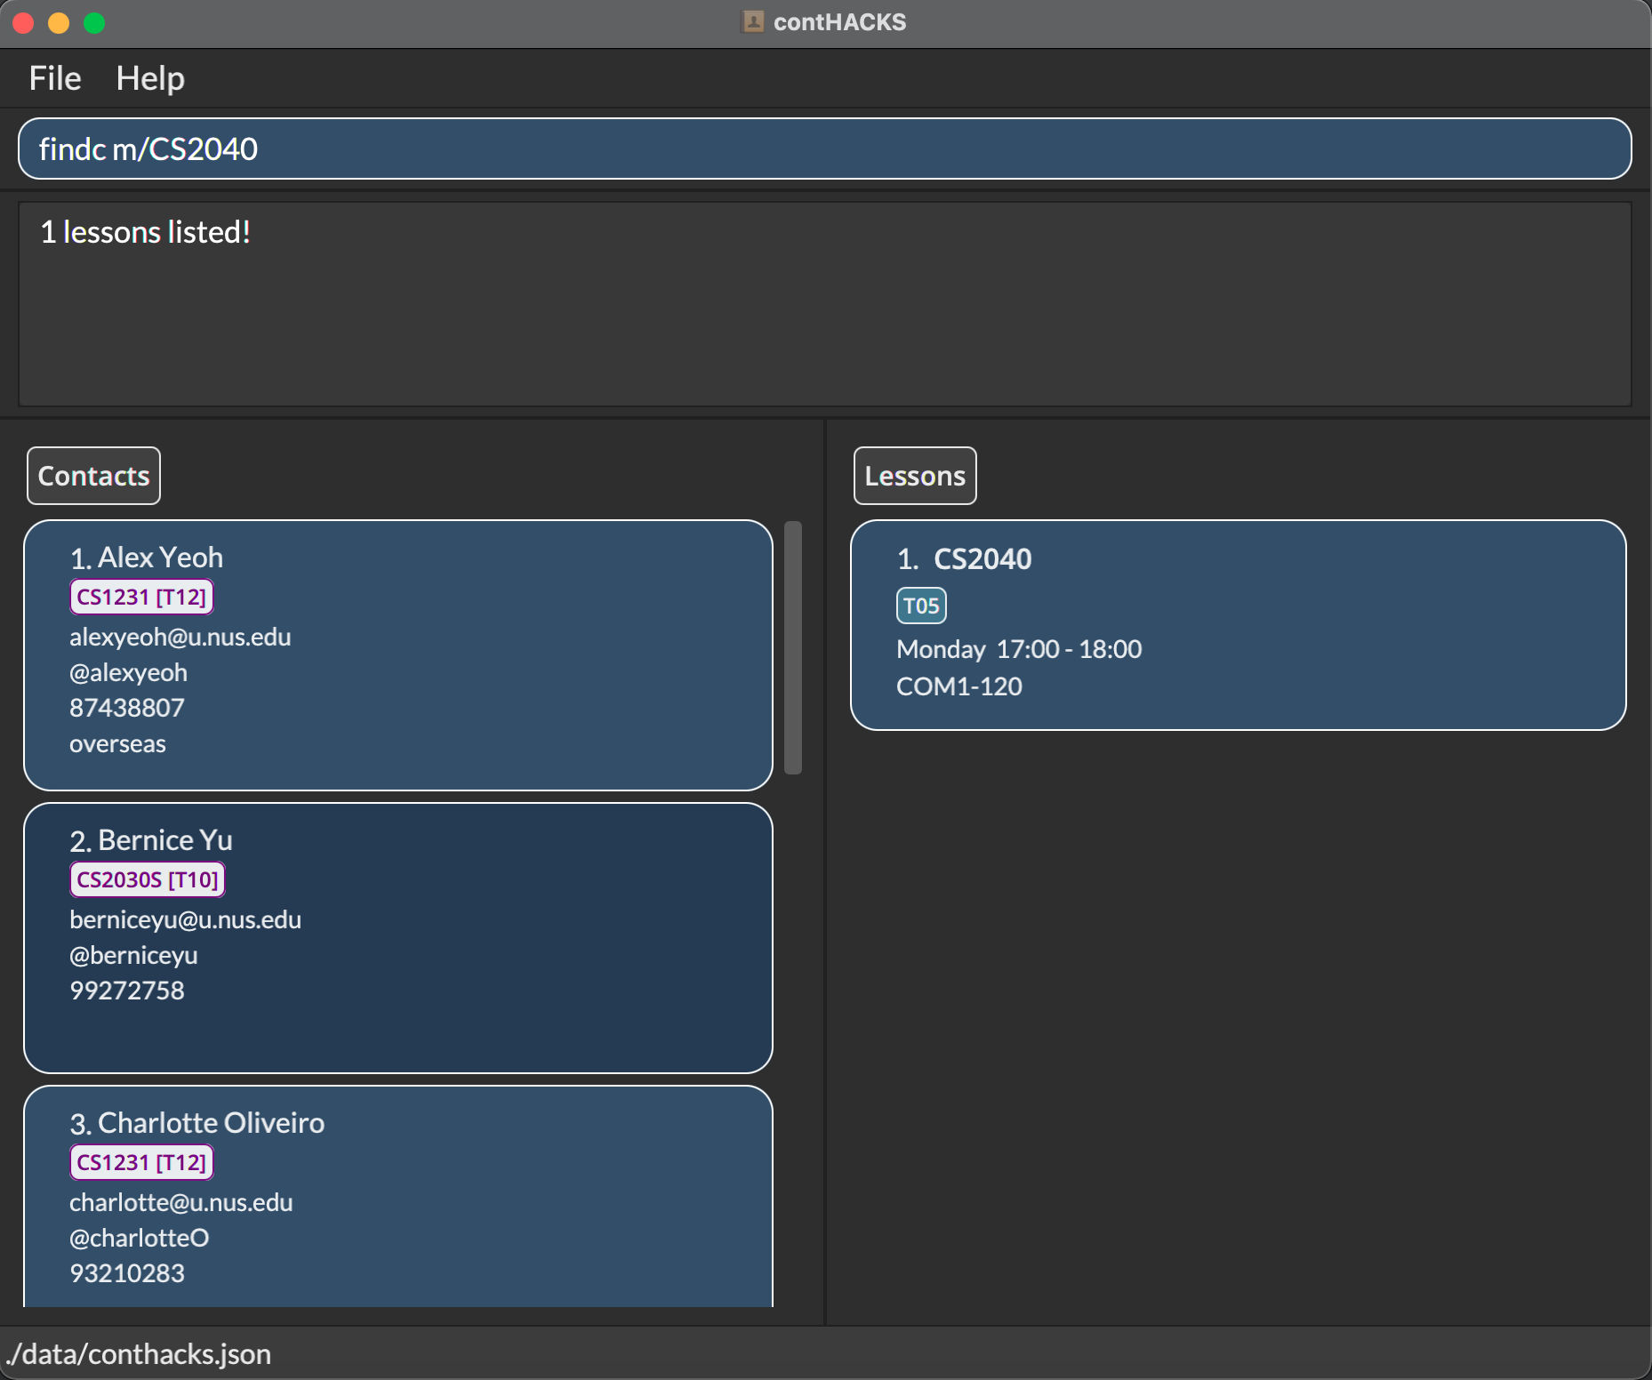This screenshot has height=1380, width=1652.
Task: Click berniceyu@u.nus.edu email address
Action: (x=185, y=919)
